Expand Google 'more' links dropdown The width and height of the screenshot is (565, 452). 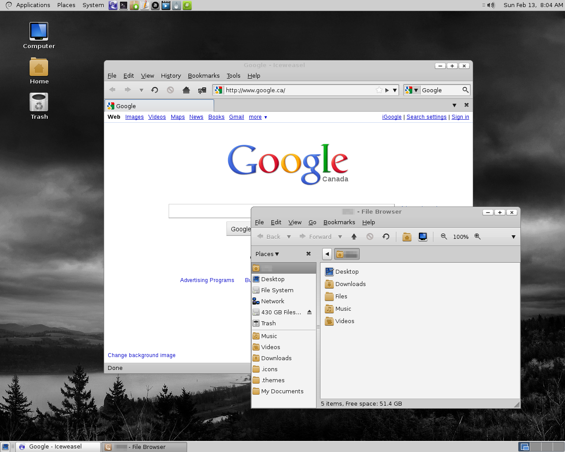258,117
